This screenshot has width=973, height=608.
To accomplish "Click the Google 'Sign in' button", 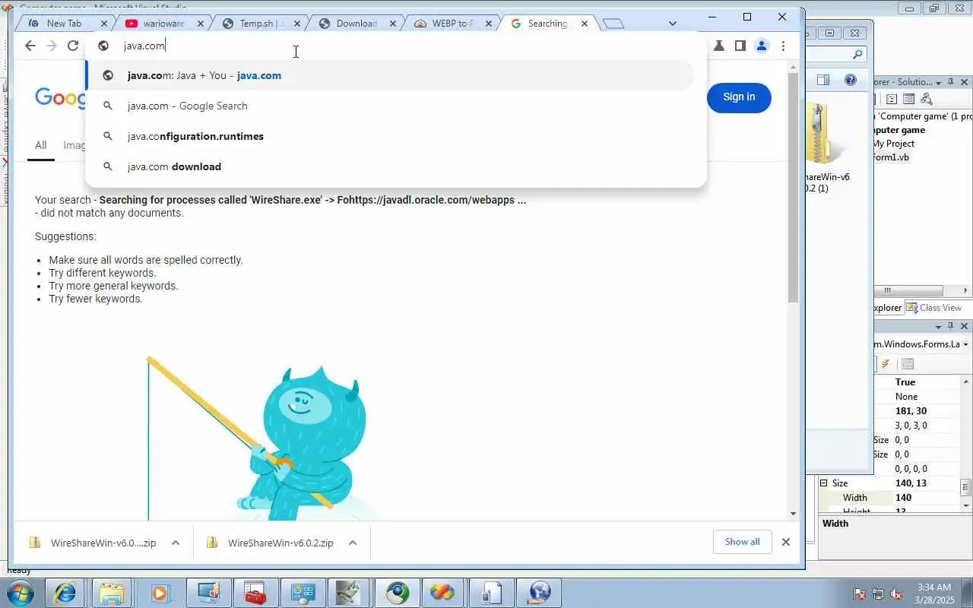I will (x=739, y=97).
